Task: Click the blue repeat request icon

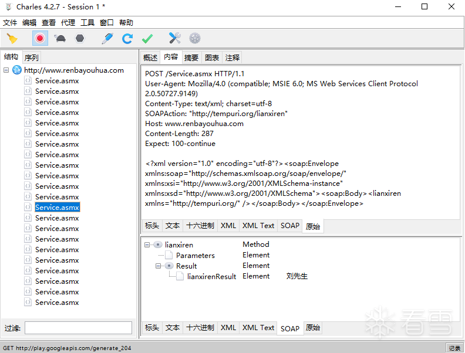Action: [x=127, y=39]
